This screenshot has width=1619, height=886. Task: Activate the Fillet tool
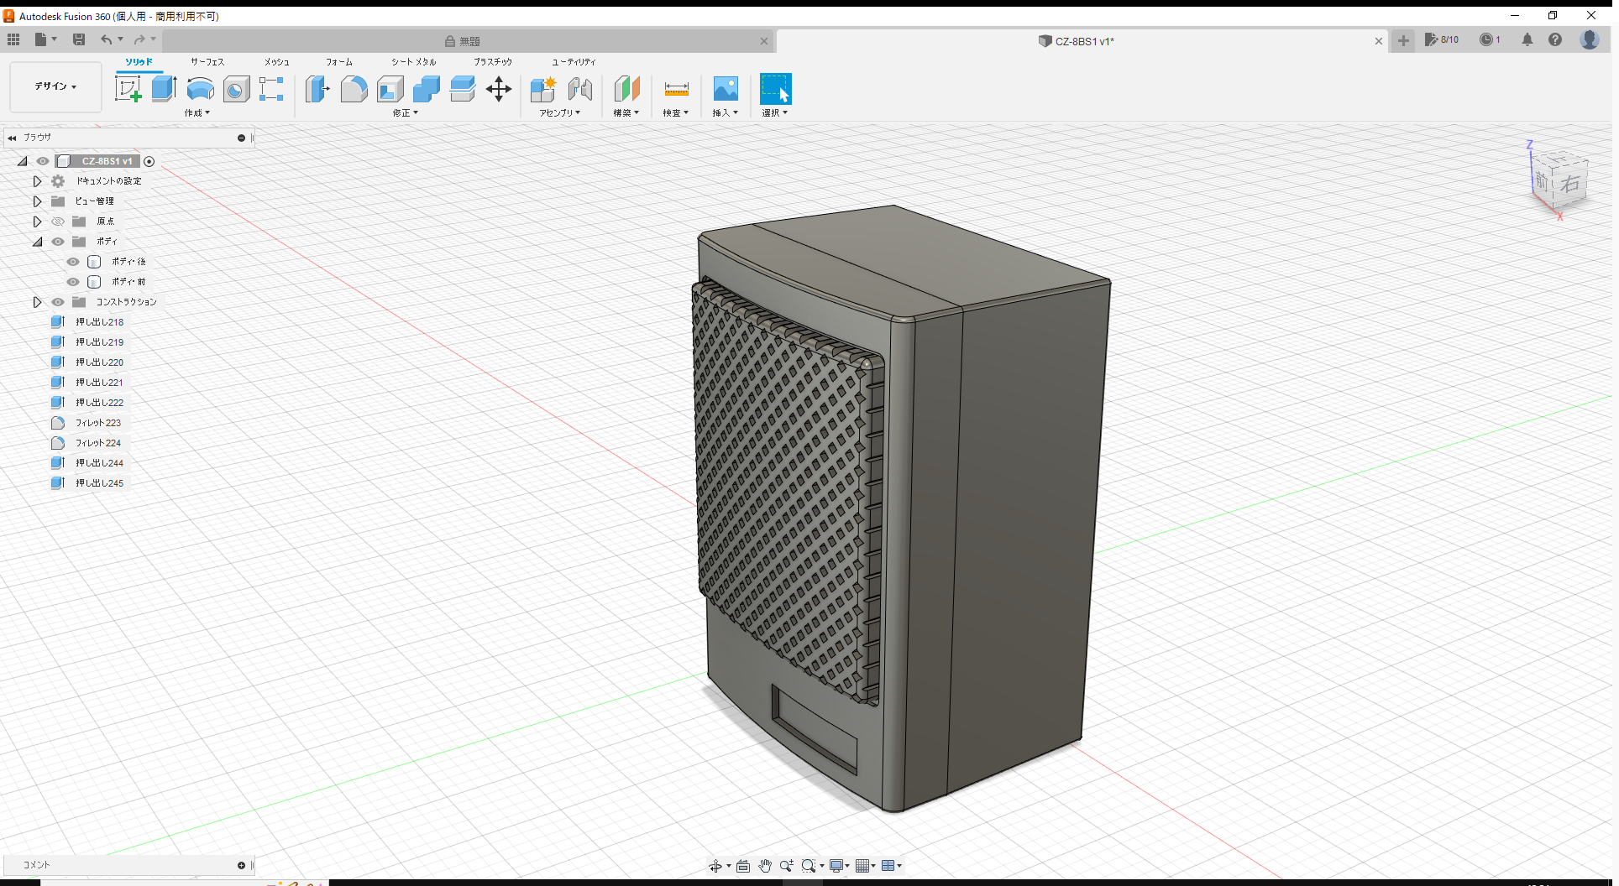[x=354, y=89]
